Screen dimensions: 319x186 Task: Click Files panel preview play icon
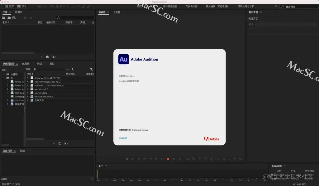point(41,57)
